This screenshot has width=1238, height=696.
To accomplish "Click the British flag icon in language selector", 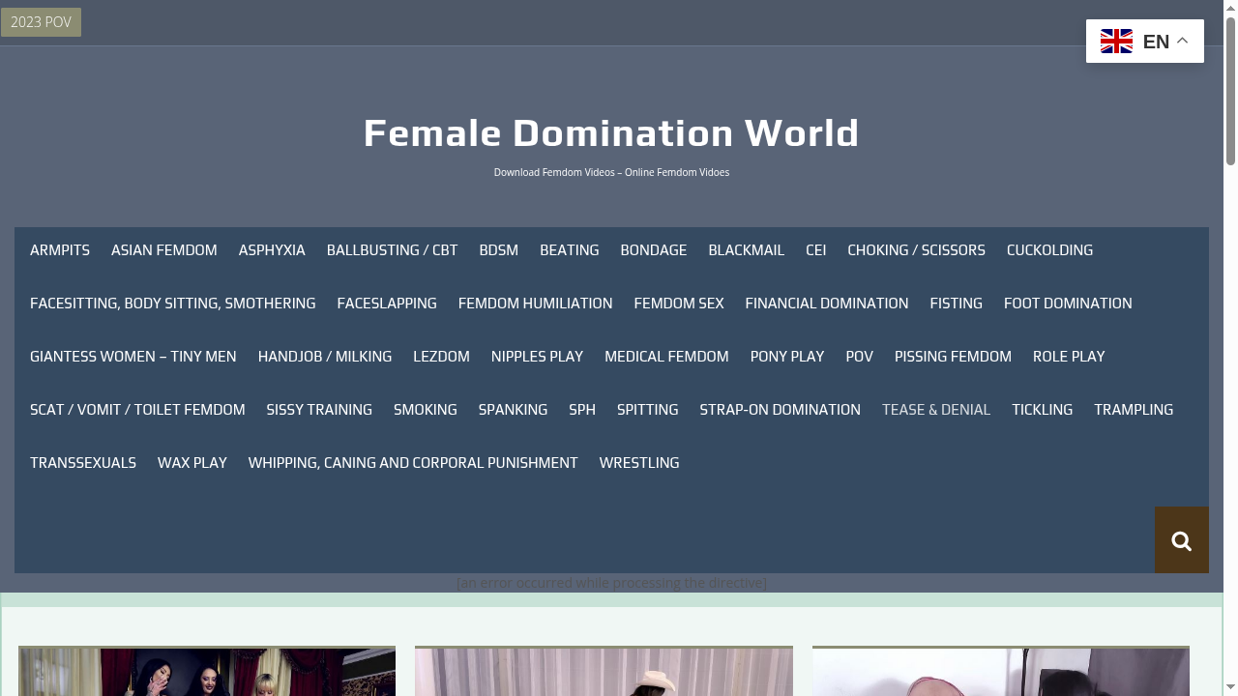I will 1116,41.
